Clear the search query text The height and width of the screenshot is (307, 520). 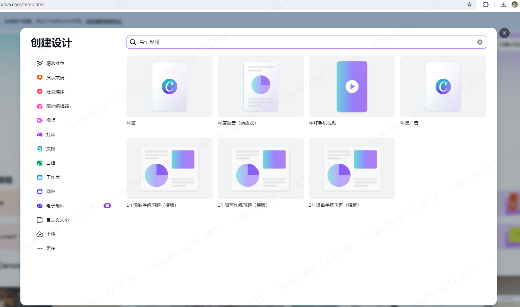[480, 42]
